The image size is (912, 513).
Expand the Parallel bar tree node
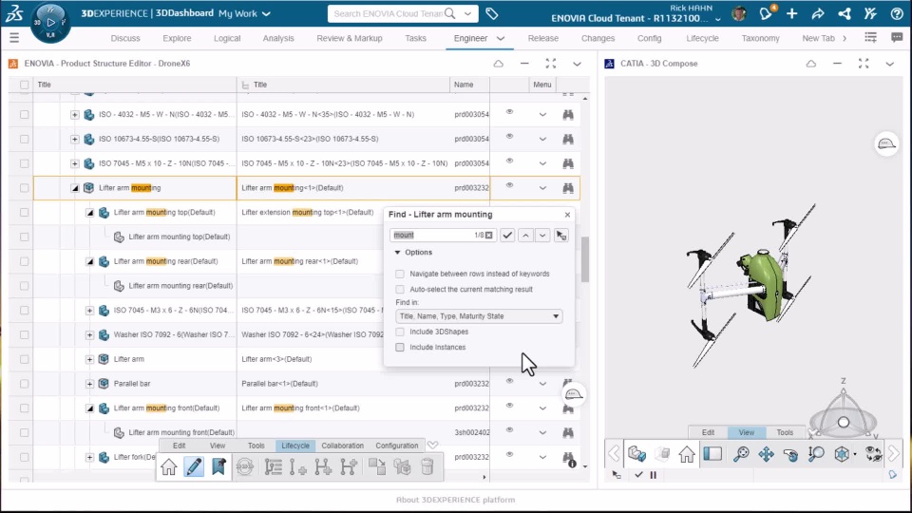point(89,384)
